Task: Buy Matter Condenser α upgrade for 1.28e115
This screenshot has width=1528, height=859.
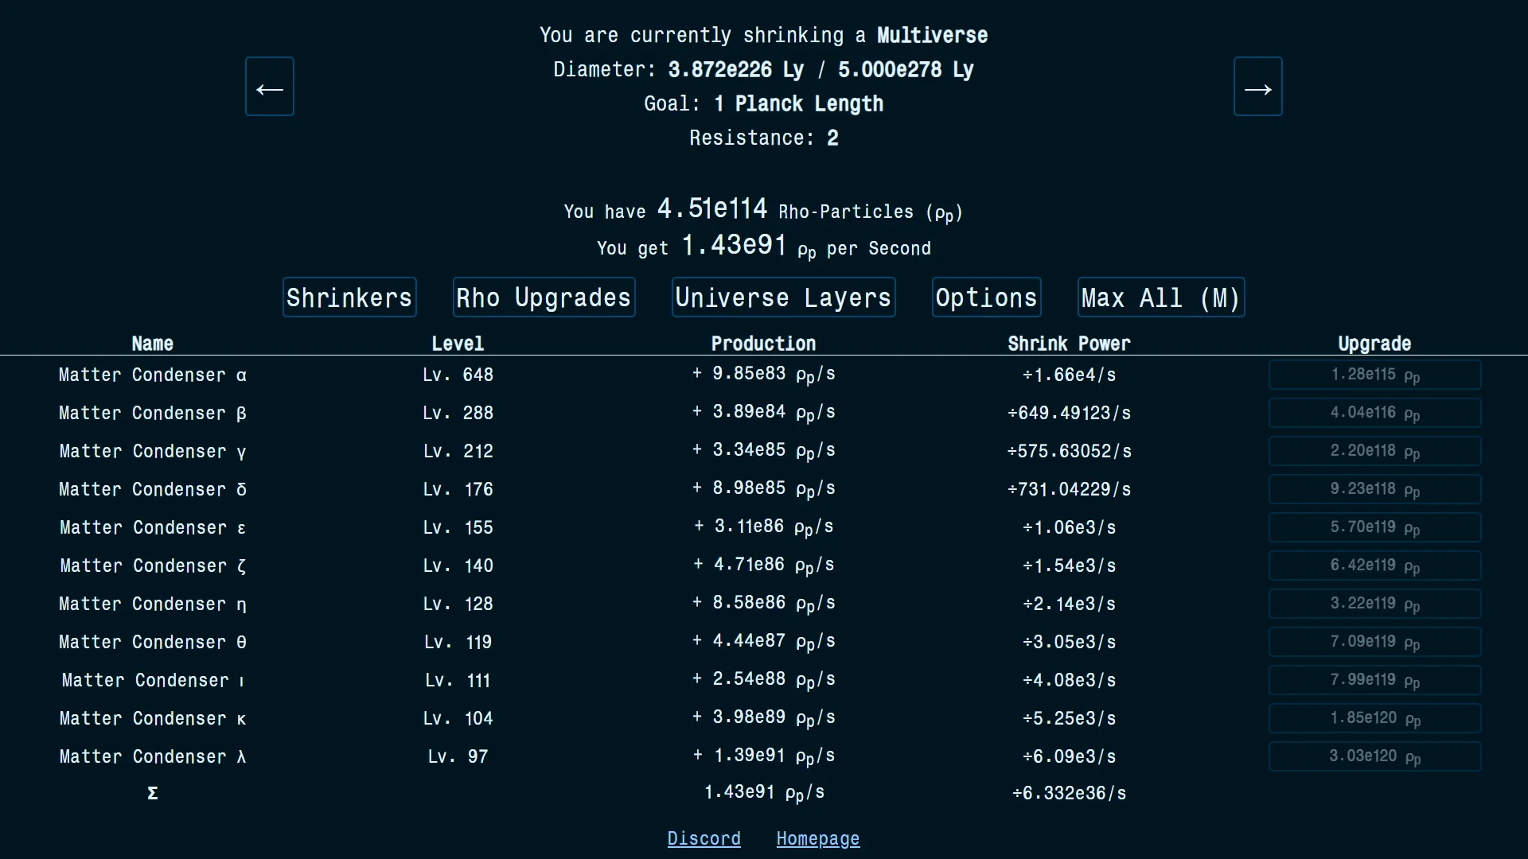Action: pos(1374,375)
